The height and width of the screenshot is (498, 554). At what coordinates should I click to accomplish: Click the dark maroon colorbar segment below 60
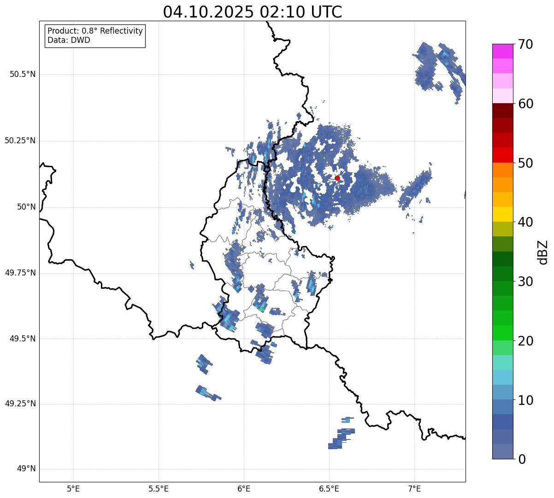502,111
